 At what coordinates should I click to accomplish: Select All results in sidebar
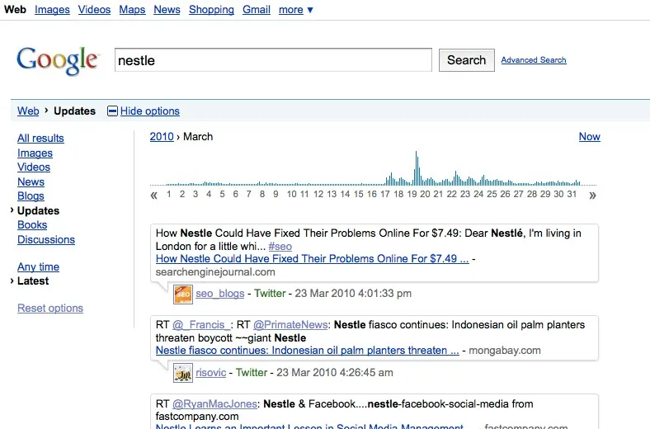(40, 138)
